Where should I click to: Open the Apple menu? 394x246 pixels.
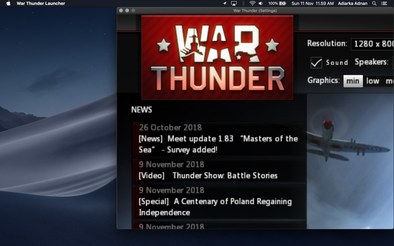(8, 4)
